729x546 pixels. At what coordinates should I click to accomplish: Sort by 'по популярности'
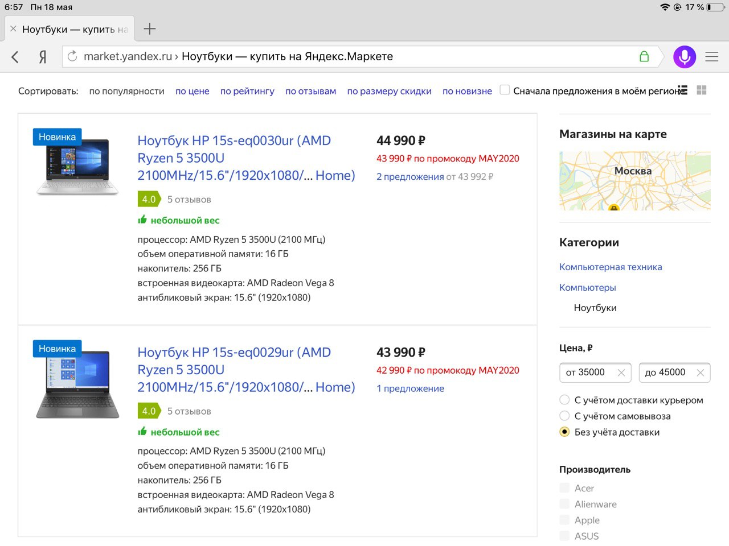pos(126,91)
